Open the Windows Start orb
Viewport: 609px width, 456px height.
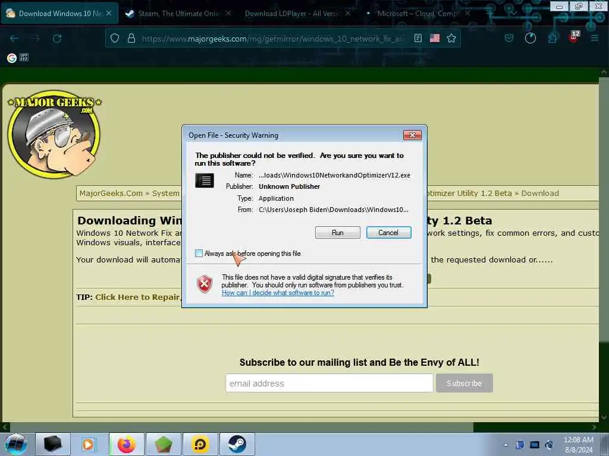[x=16, y=444]
